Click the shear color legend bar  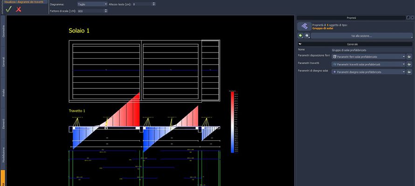point(232,122)
